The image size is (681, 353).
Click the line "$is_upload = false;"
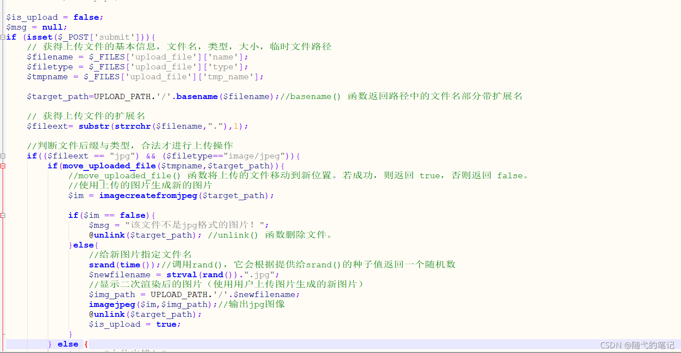point(55,17)
